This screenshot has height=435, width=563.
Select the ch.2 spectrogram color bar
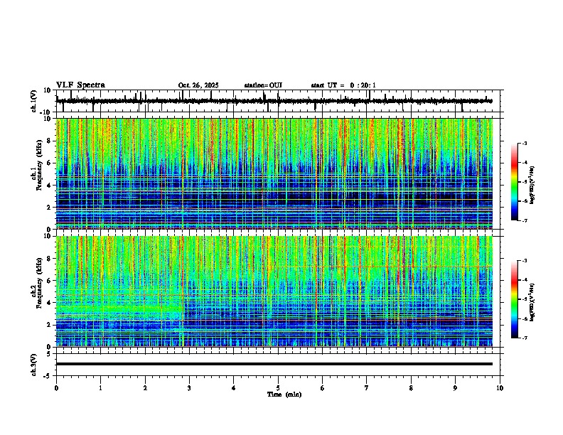[515, 299]
